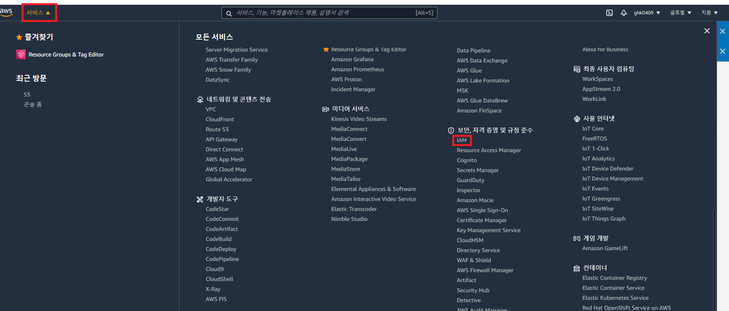This screenshot has height=311, width=729.
Task: Open Certificate Manager service
Action: pyautogui.click(x=481, y=220)
